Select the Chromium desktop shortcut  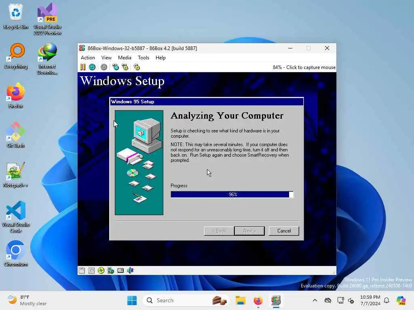tap(16, 253)
